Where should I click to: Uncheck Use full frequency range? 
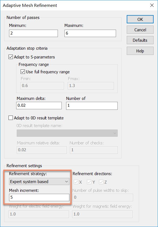coord(23,72)
